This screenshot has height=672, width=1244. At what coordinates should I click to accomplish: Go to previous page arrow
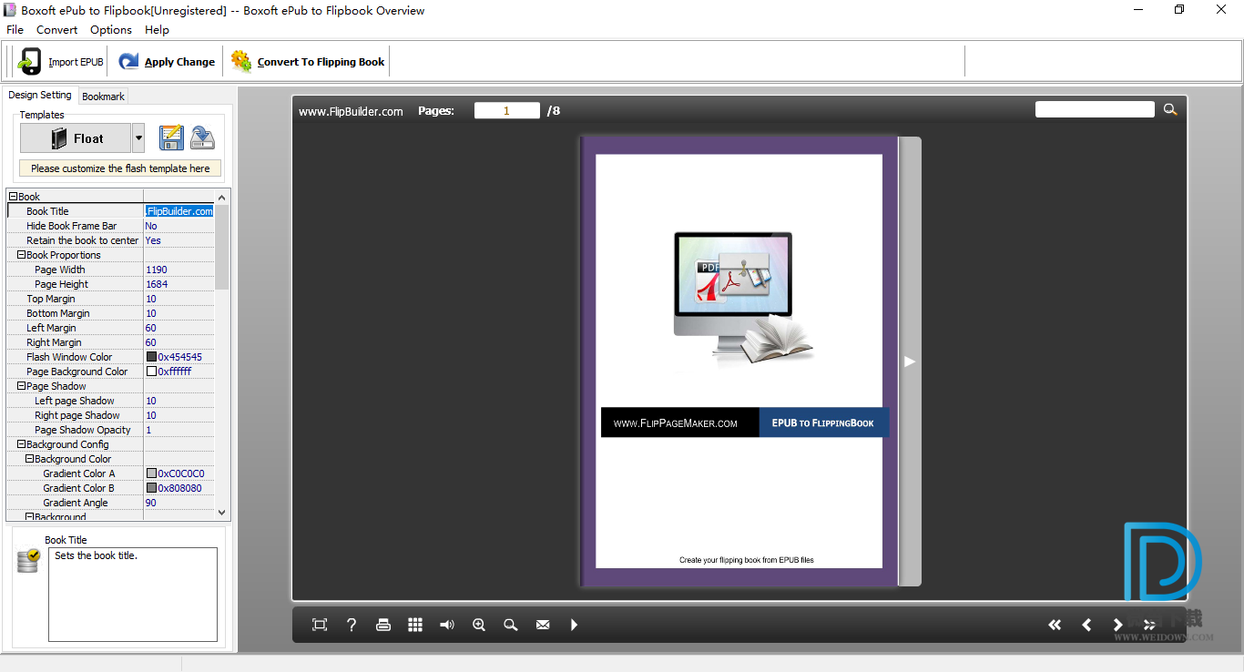(1086, 625)
